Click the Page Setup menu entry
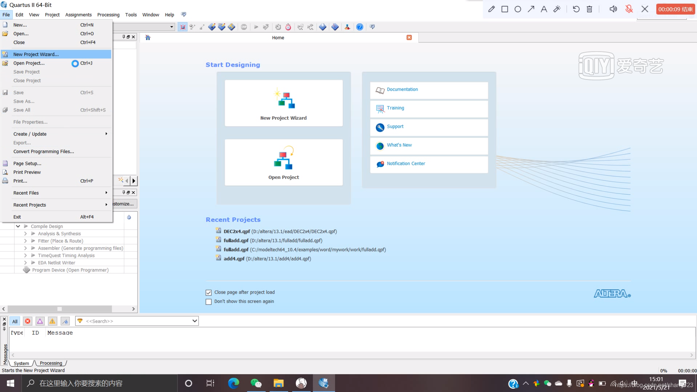Image resolution: width=697 pixels, height=392 pixels. 56,163
